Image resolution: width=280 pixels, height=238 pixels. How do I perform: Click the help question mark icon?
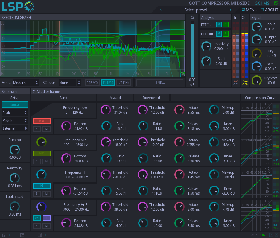point(271,235)
